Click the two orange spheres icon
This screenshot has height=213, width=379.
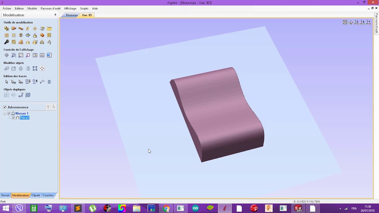(42, 35)
